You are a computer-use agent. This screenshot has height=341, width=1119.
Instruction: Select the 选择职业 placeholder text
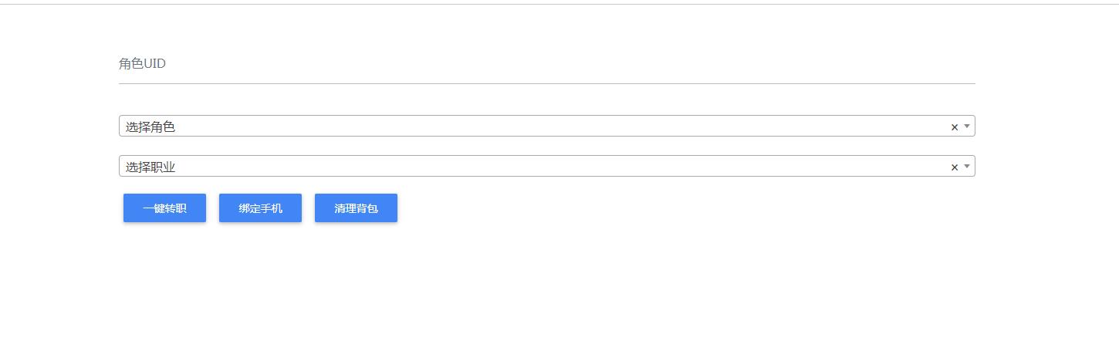coord(150,167)
